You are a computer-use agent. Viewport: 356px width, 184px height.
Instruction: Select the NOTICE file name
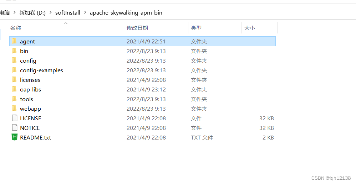coord(30,128)
